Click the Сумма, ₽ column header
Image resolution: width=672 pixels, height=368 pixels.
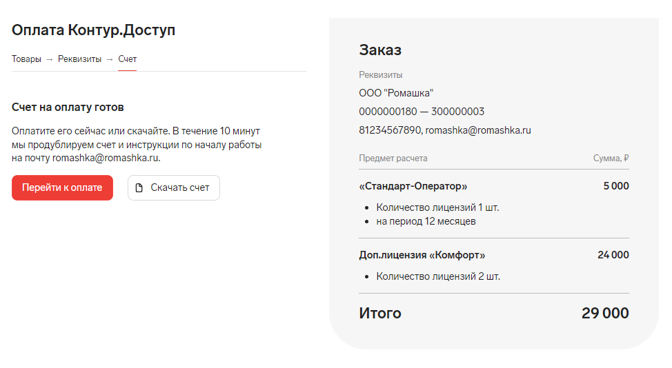pyautogui.click(x=611, y=159)
